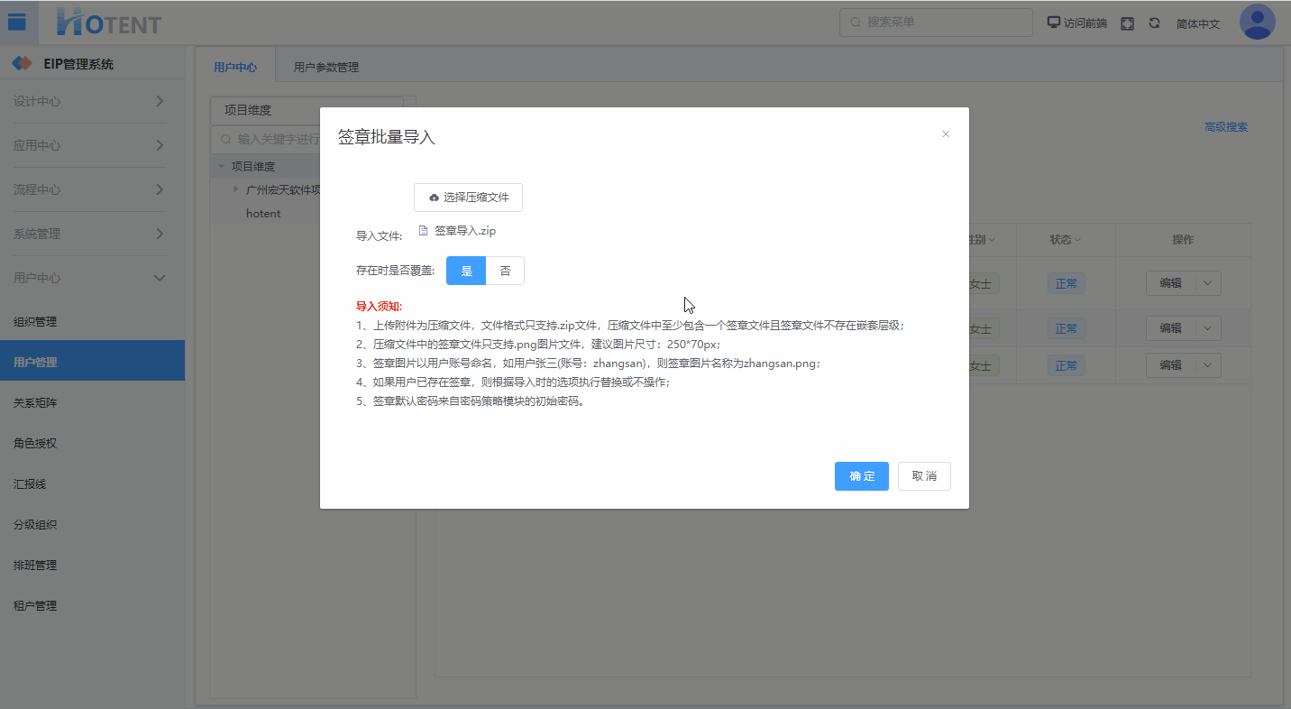This screenshot has height=709, width=1291.
Task: Switch to the 用户参数管理 tab
Action: 325,68
